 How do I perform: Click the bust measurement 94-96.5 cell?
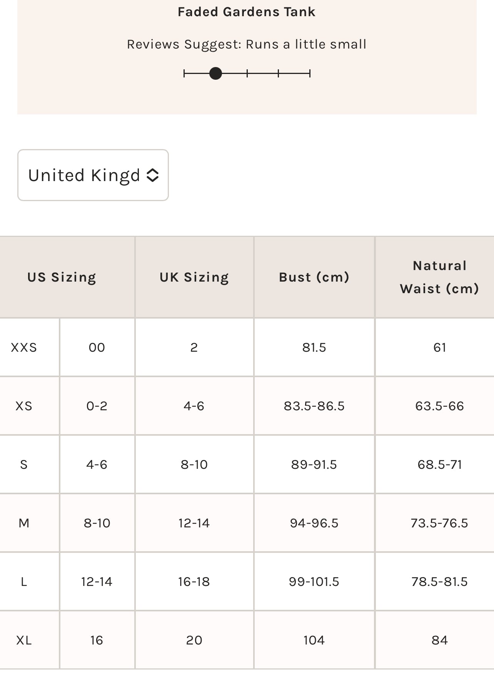click(x=314, y=523)
